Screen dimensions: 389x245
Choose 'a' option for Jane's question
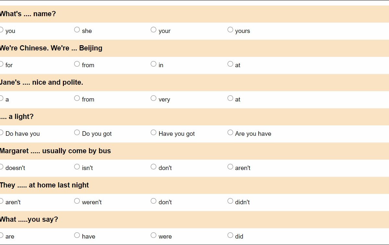[1, 98]
